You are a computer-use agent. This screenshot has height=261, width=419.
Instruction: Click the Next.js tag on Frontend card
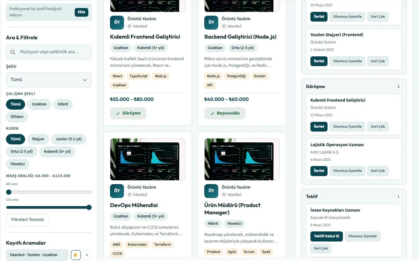pyautogui.click(x=161, y=76)
